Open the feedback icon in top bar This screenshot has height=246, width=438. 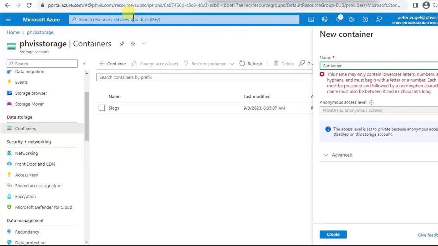tap(379, 19)
